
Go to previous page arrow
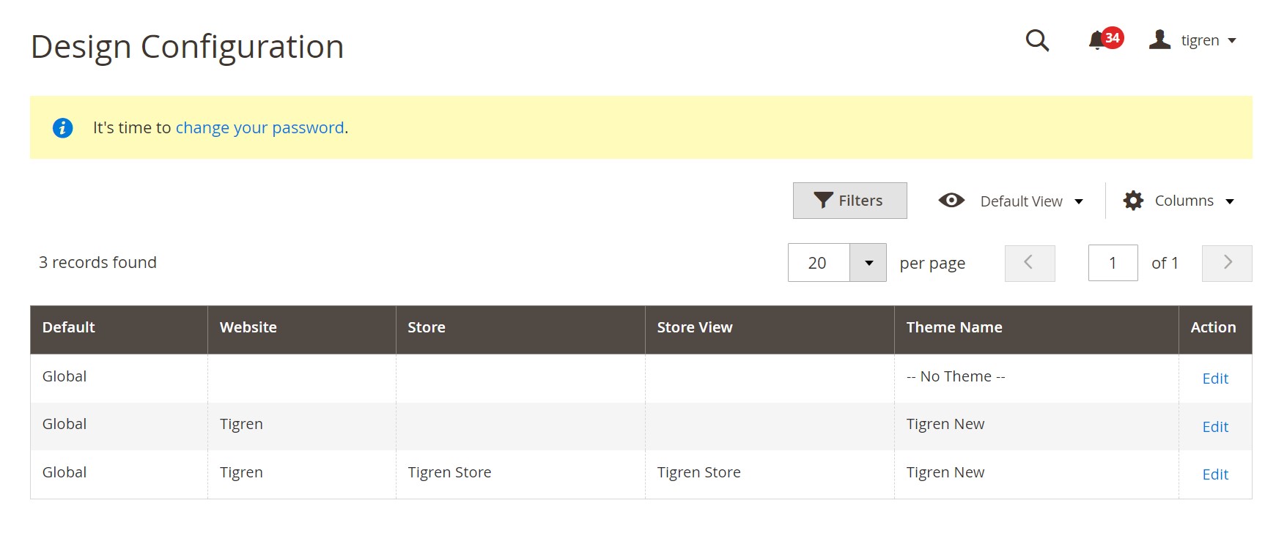click(x=1029, y=263)
